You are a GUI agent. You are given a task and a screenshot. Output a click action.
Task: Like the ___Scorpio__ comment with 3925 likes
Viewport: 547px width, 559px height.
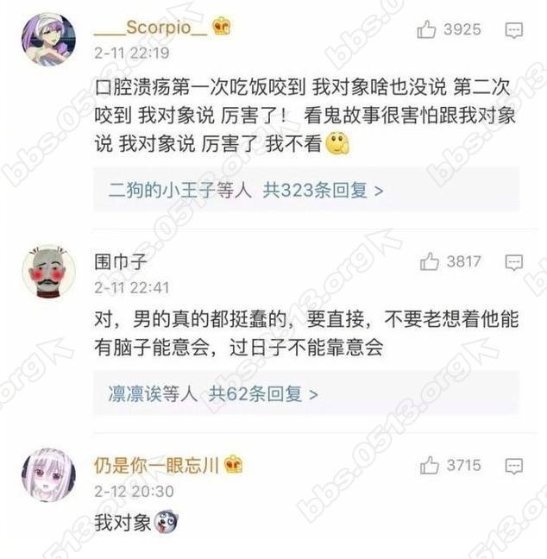(x=426, y=29)
